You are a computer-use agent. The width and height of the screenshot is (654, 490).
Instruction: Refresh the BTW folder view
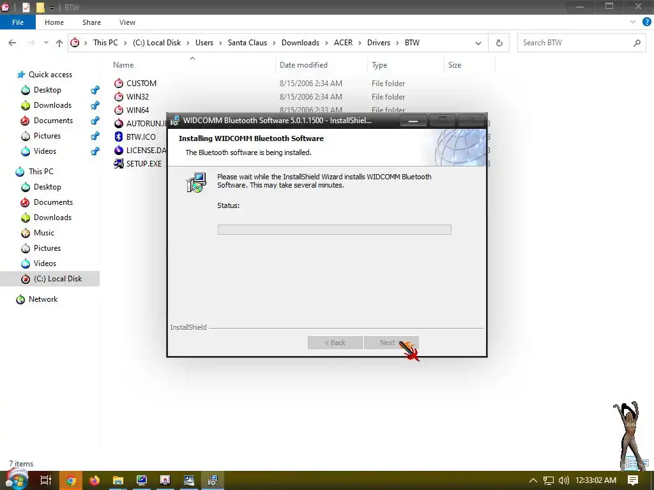499,43
